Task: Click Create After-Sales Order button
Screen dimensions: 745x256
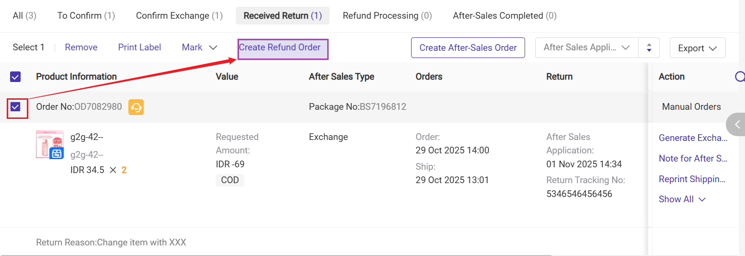Action: (468, 48)
